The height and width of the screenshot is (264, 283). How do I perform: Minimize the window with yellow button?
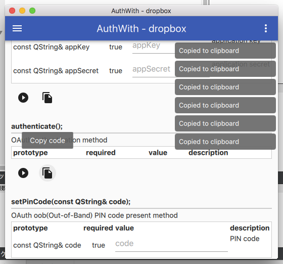(x=22, y=11)
